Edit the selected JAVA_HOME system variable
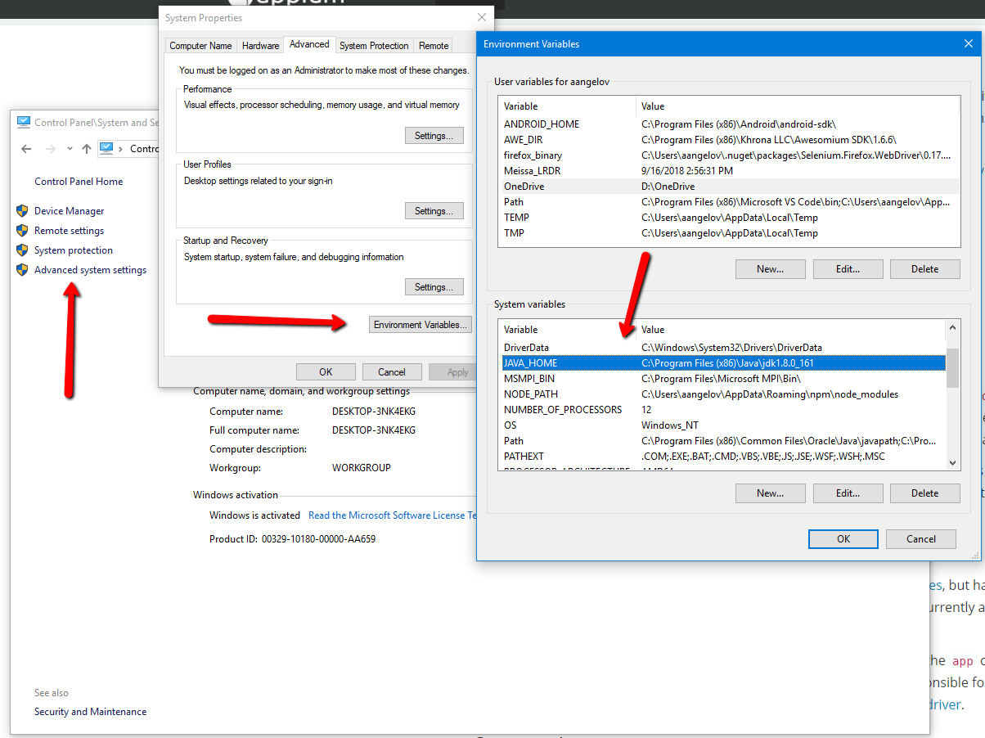 click(x=848, y=493)
